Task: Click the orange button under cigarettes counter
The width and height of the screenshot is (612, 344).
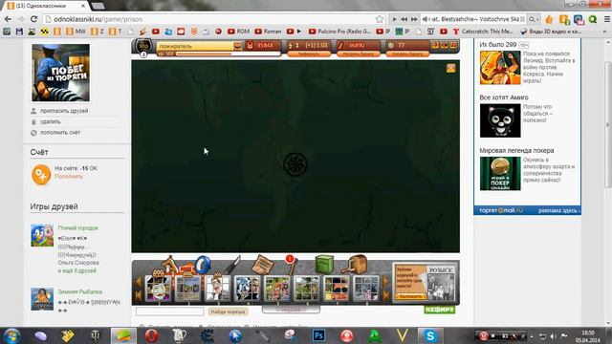Action: point(359,54)
